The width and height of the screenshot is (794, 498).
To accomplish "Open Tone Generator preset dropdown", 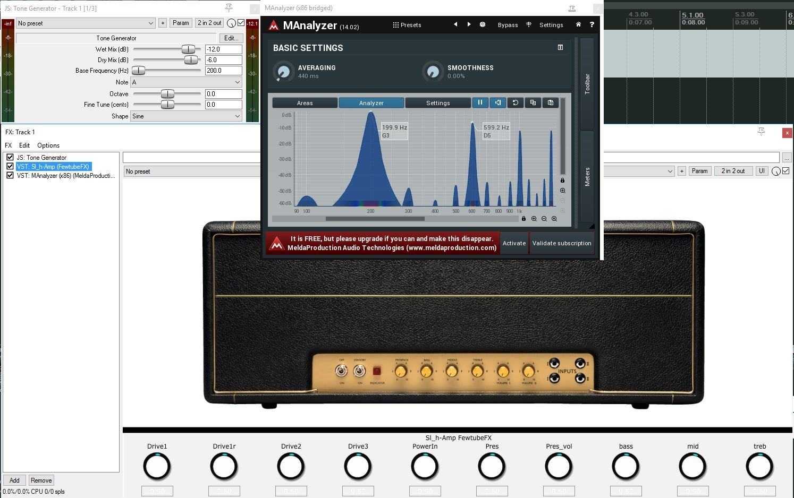I will pyautogui.click(x=85, y=23).
